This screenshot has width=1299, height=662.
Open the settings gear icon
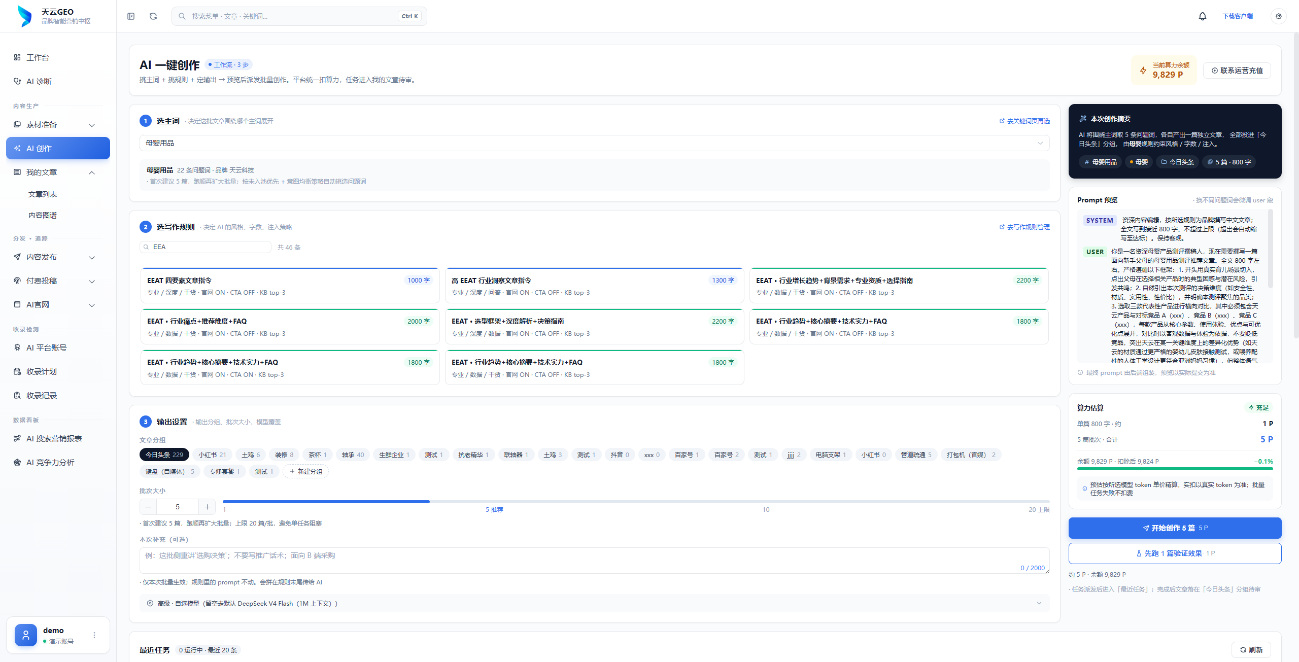[x=1278, y=16]
